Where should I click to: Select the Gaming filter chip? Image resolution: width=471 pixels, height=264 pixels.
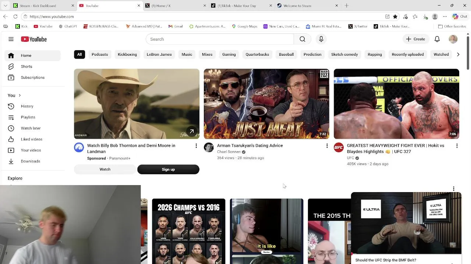coord(229,54)
